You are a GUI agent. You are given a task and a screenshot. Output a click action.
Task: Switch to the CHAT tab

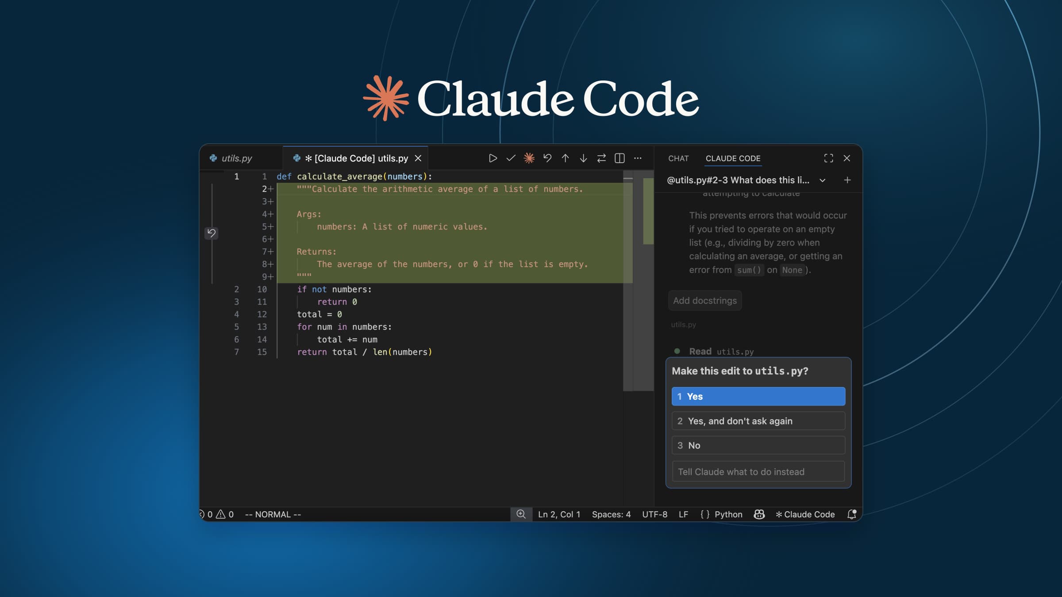678,158
